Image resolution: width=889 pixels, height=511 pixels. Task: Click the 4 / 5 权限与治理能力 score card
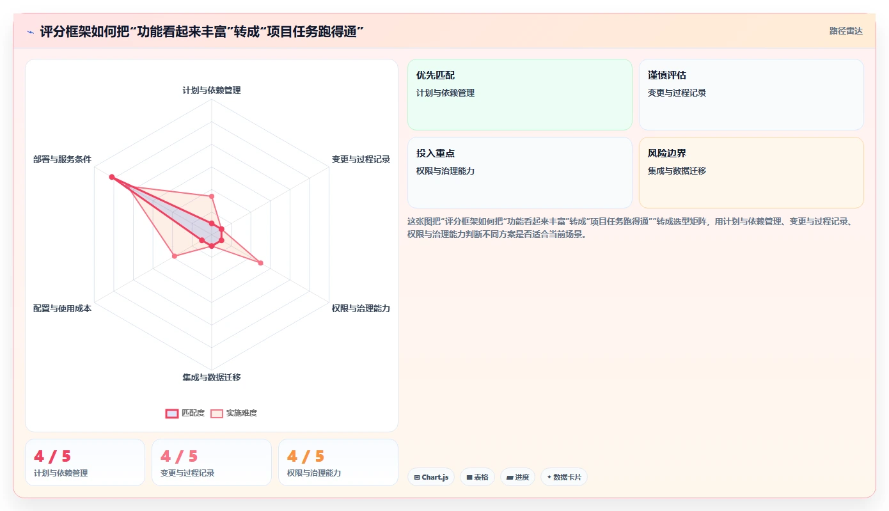pos(338,462)
